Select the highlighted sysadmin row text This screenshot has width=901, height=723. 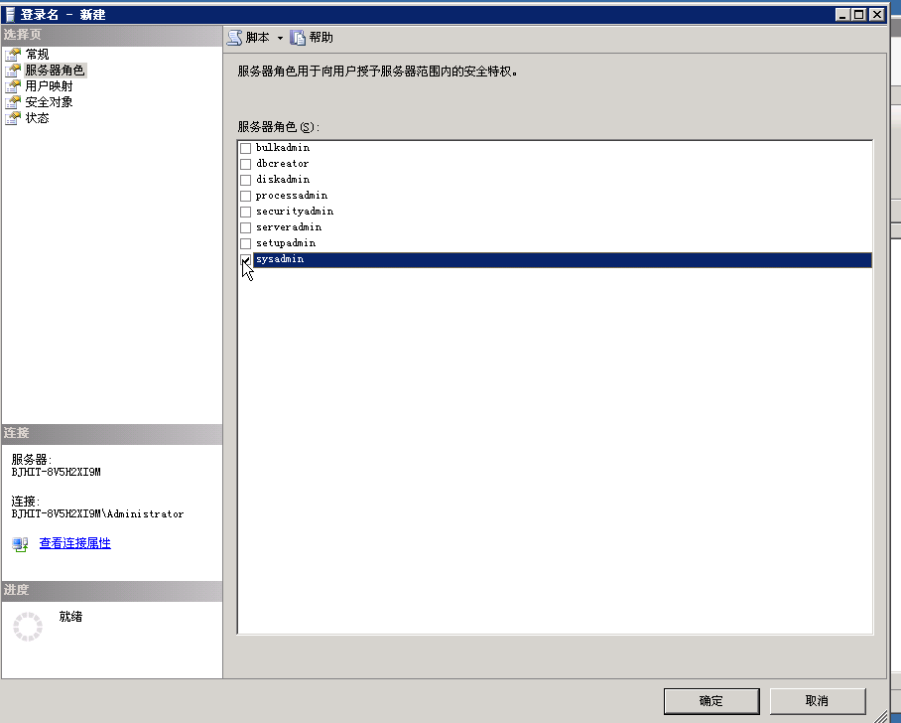280,259
